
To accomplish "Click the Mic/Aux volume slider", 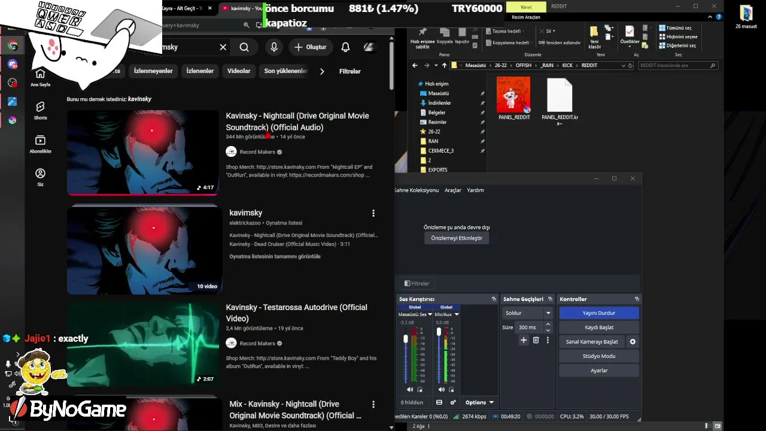I will pos(439,355).
